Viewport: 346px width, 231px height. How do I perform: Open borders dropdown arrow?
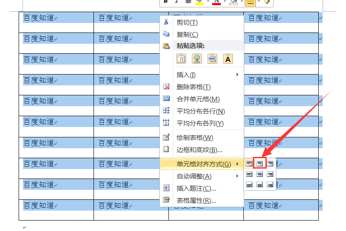coord(259,2)
